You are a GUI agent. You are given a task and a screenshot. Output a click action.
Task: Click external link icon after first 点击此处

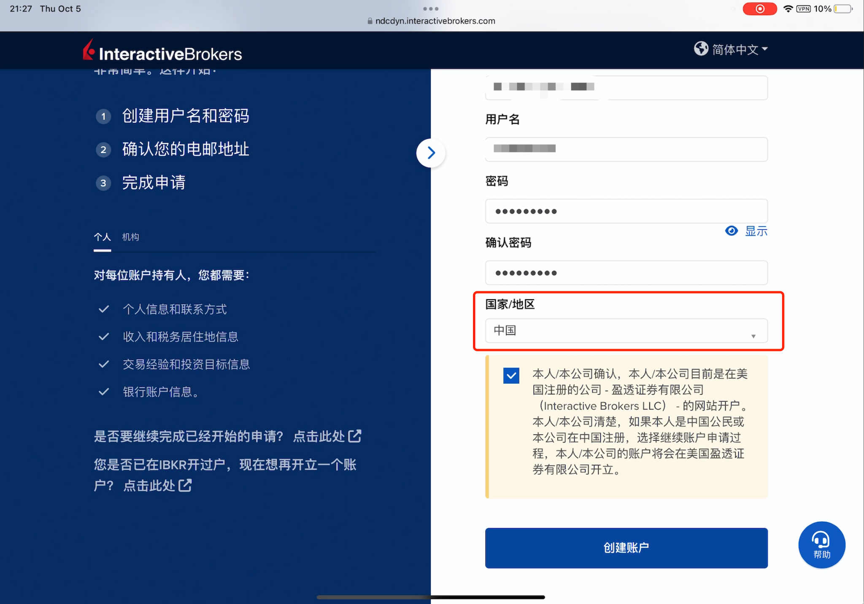point(355,436)
